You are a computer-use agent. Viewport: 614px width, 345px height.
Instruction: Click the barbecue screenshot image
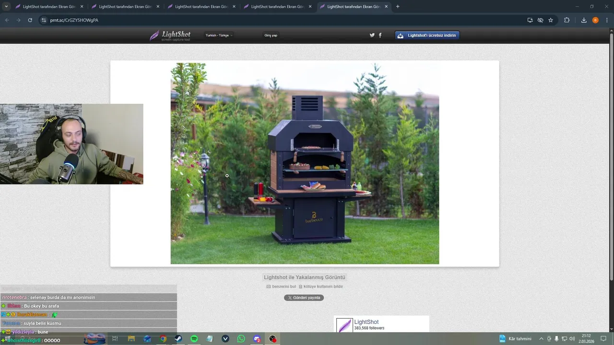pos(305,163)
